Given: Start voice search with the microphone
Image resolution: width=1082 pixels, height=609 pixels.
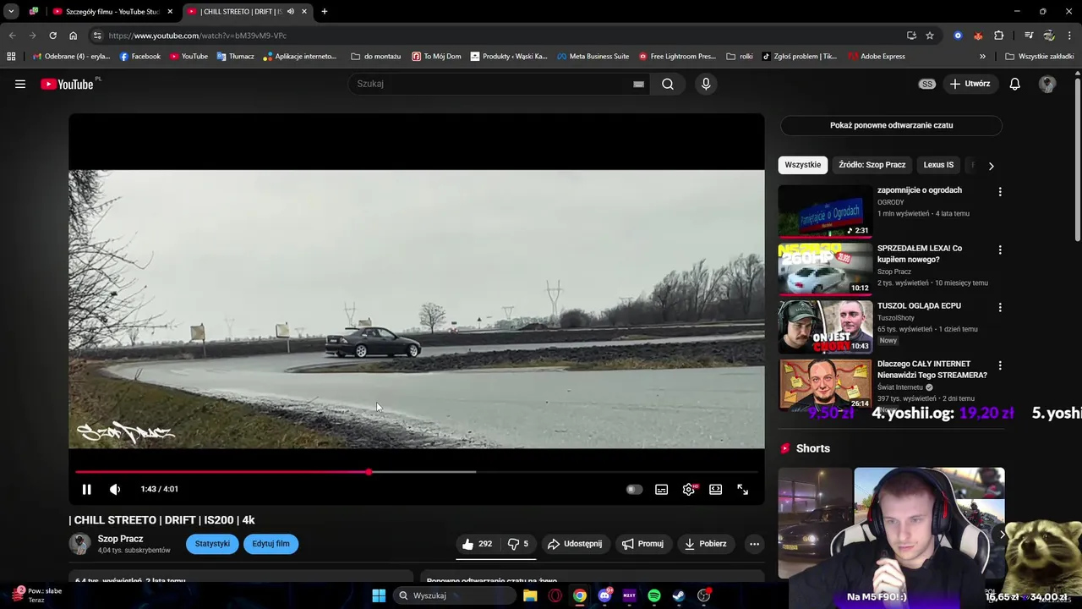Looking at the screenshot, I should 706,84.
